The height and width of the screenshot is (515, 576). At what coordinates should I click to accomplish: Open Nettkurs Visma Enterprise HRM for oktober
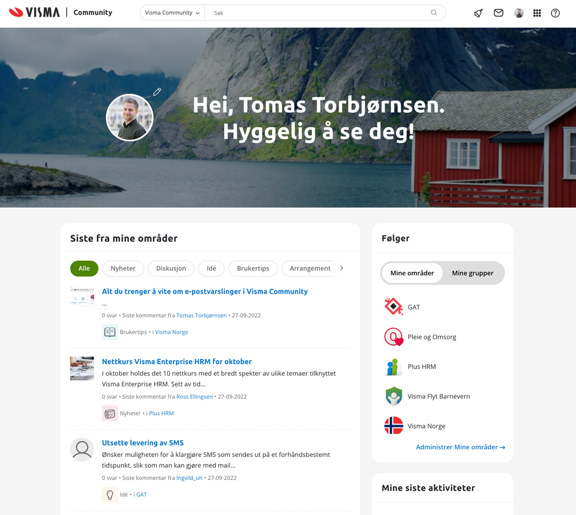point(176,362)
